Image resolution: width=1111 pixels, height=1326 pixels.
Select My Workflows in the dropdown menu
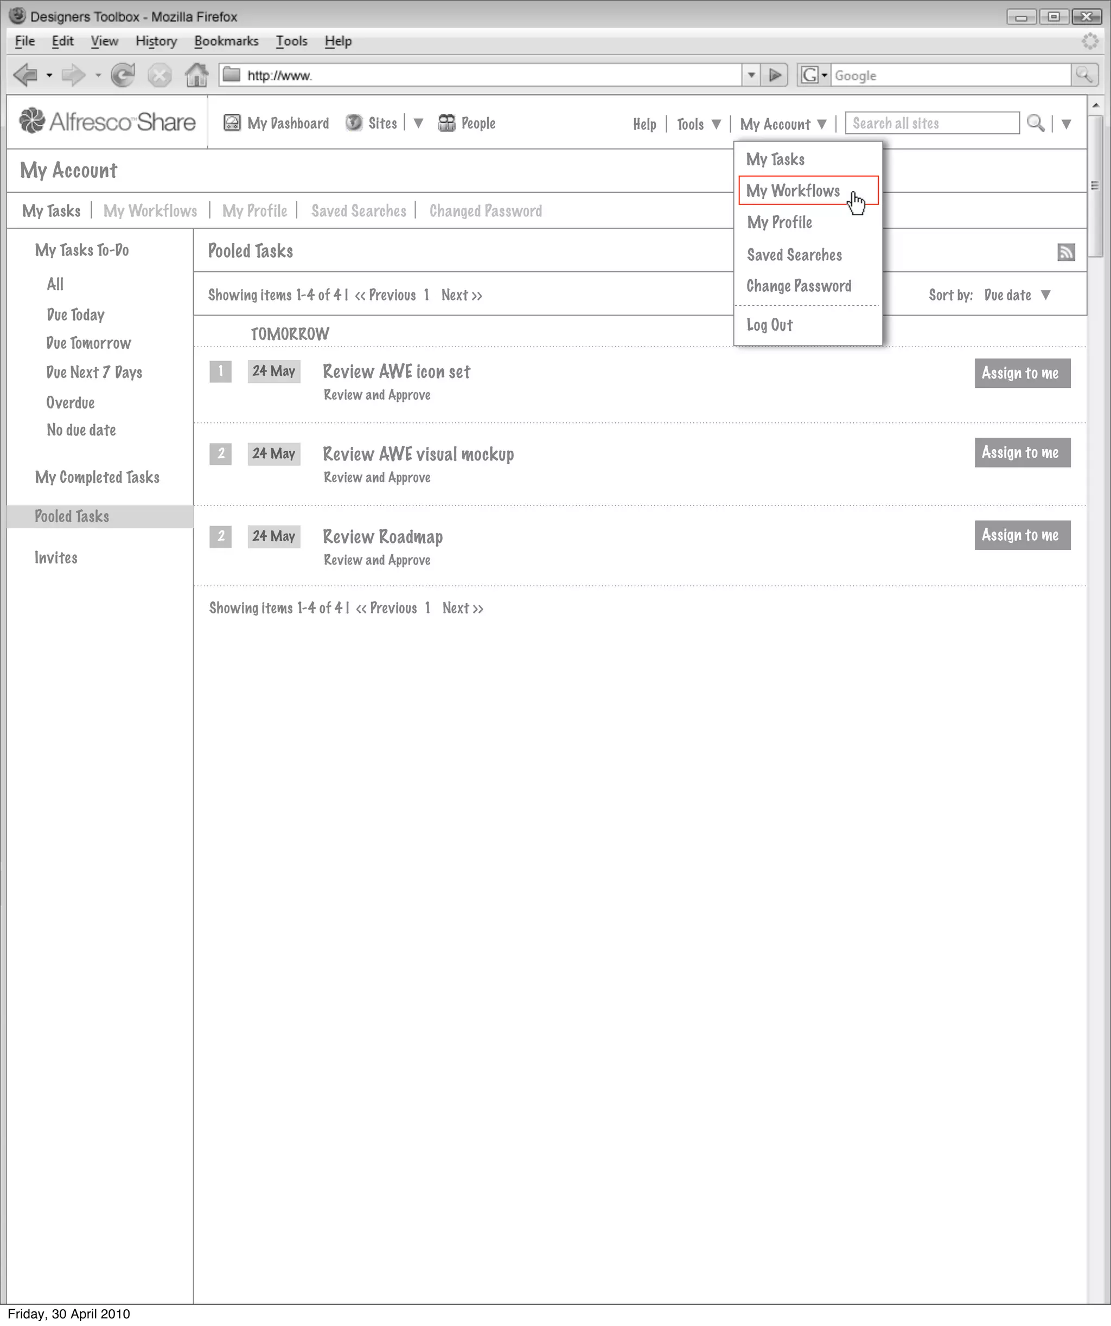793,191
